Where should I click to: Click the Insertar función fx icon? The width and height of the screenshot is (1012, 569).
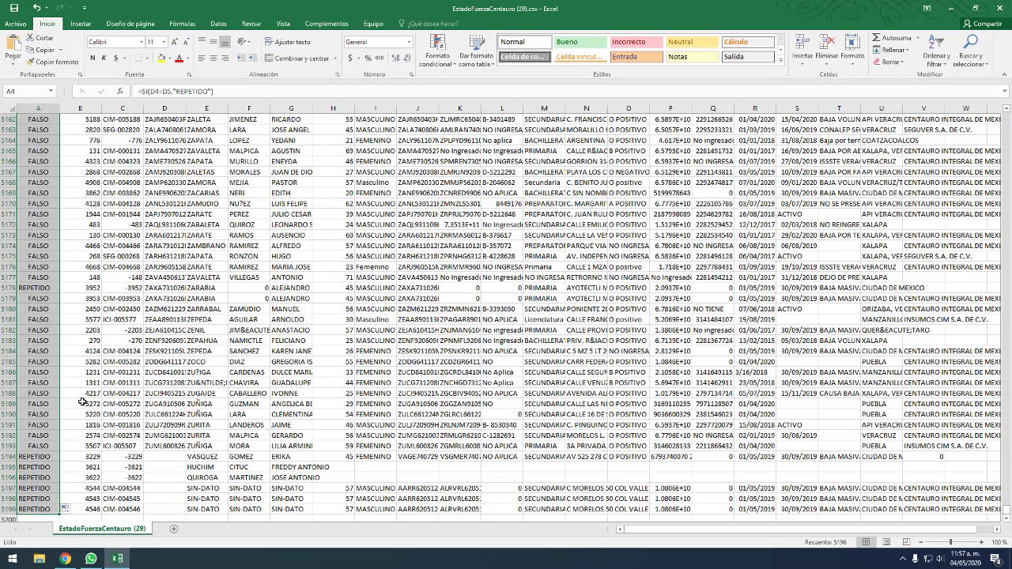tap(120, 91)
